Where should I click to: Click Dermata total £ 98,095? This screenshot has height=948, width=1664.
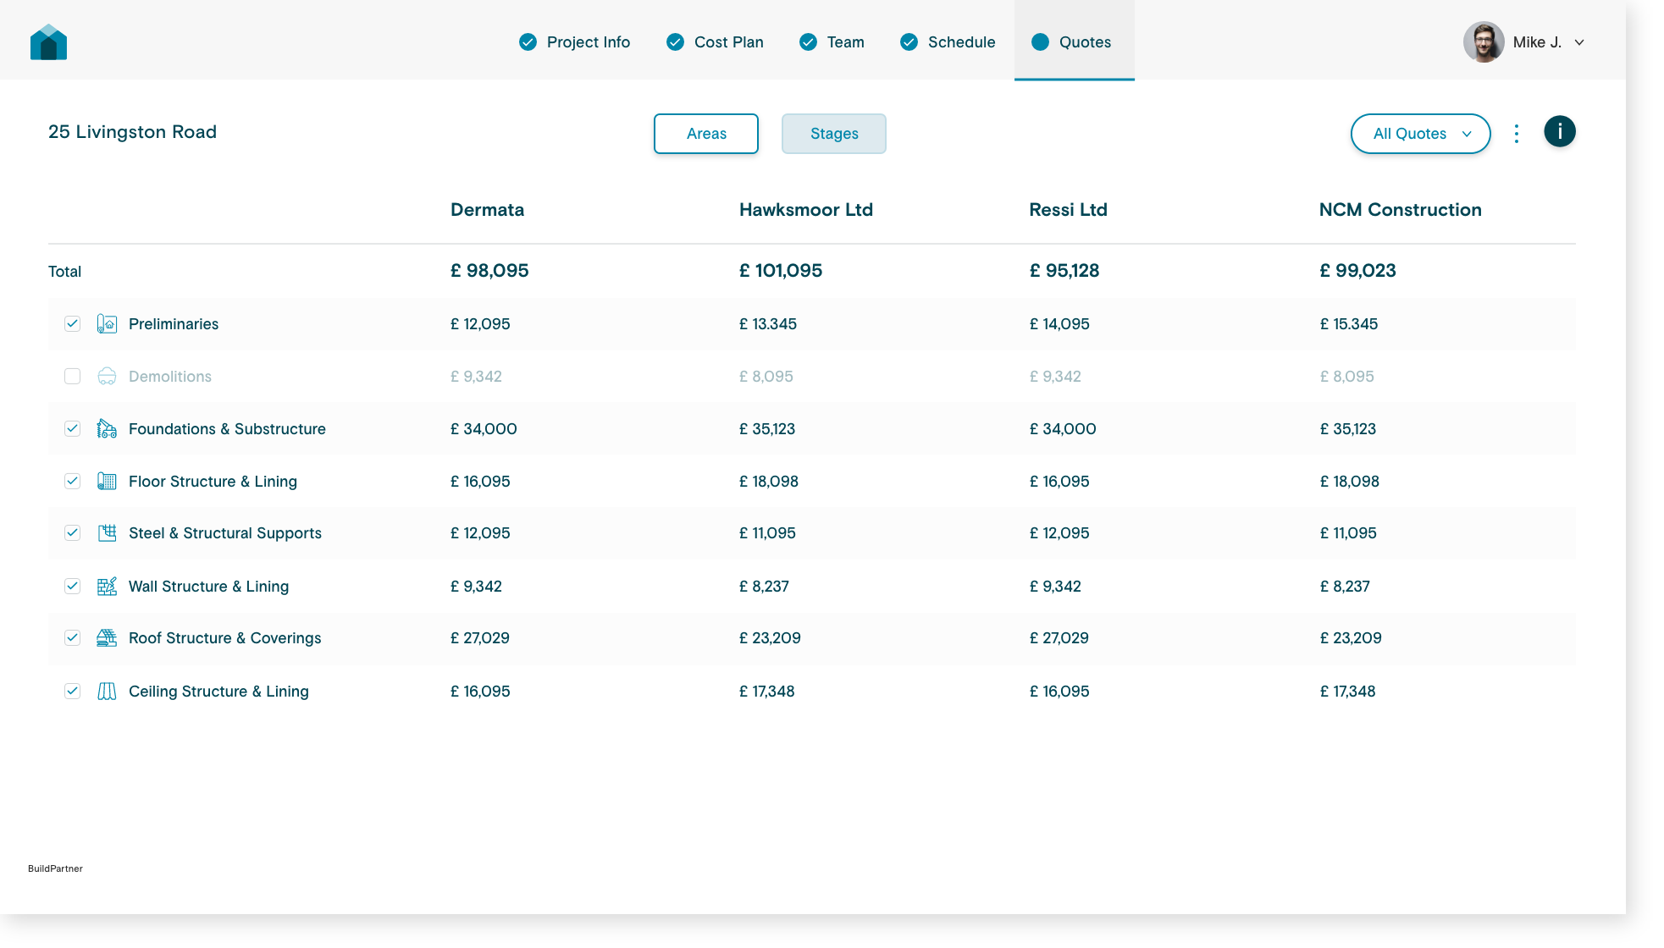tap(489, 271)
